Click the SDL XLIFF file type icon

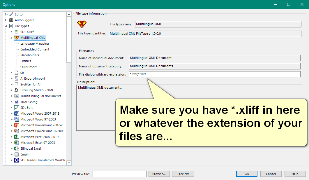click(x=17, y=32)
